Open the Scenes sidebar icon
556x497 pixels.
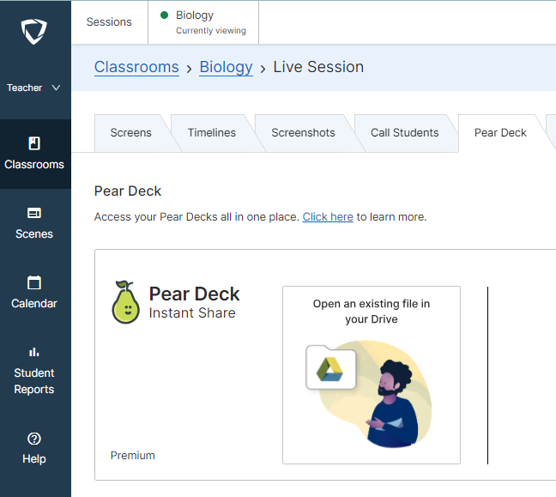point(34,213)
